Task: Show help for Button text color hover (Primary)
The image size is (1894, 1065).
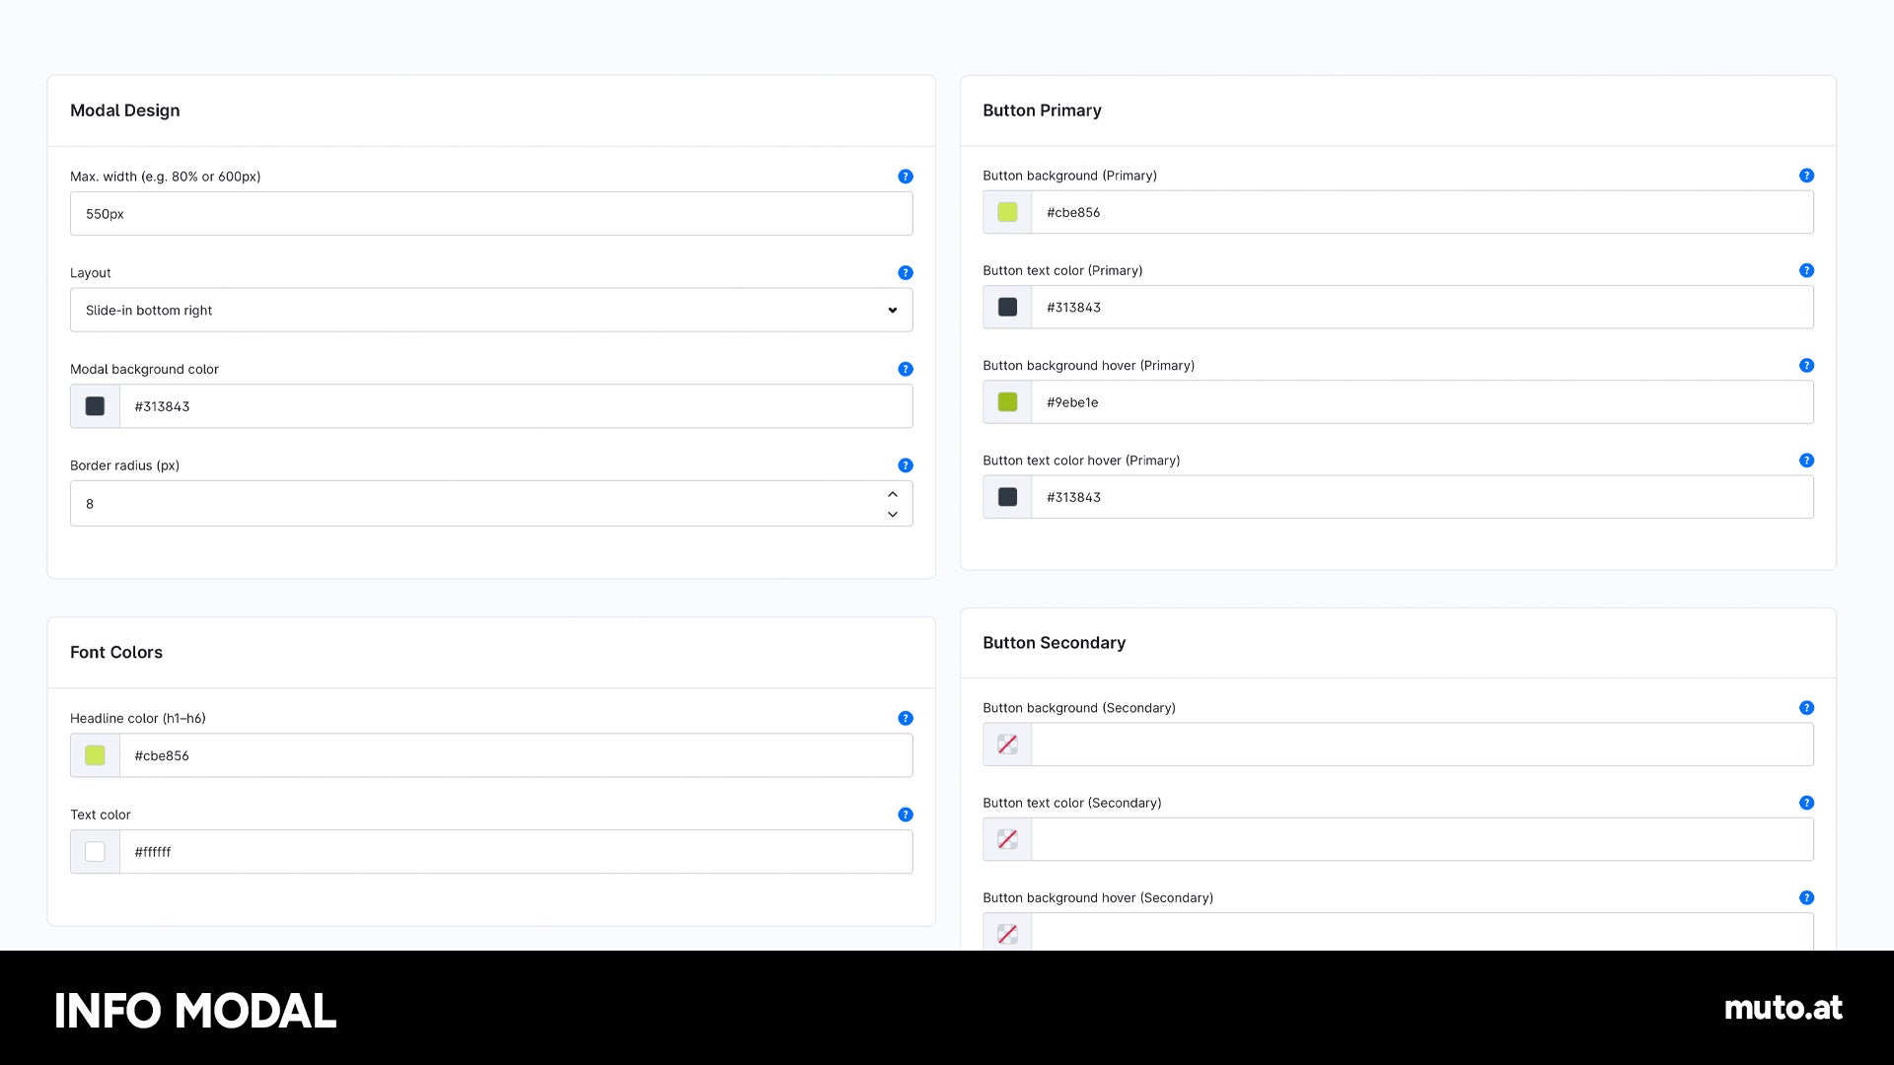Action: coord(1806,461)
